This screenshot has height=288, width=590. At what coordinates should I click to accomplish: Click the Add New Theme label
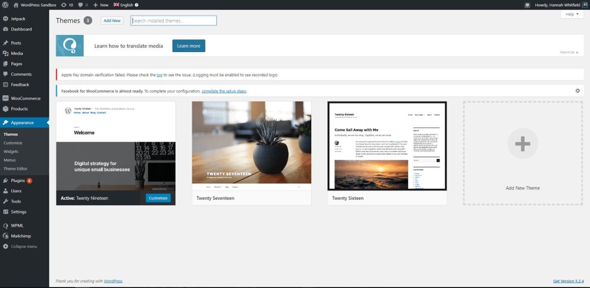(522, 188)
